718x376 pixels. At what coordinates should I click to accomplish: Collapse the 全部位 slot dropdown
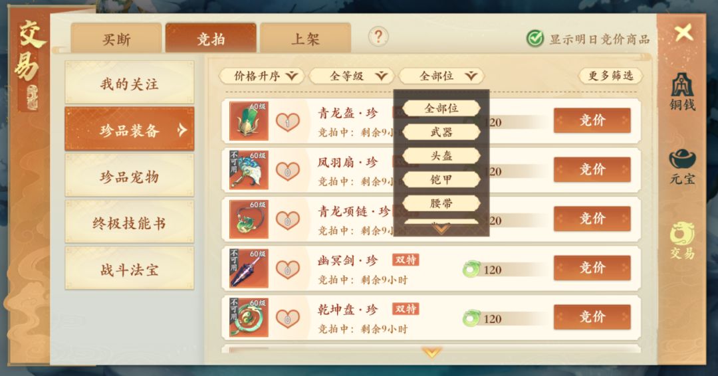point(441,76)
